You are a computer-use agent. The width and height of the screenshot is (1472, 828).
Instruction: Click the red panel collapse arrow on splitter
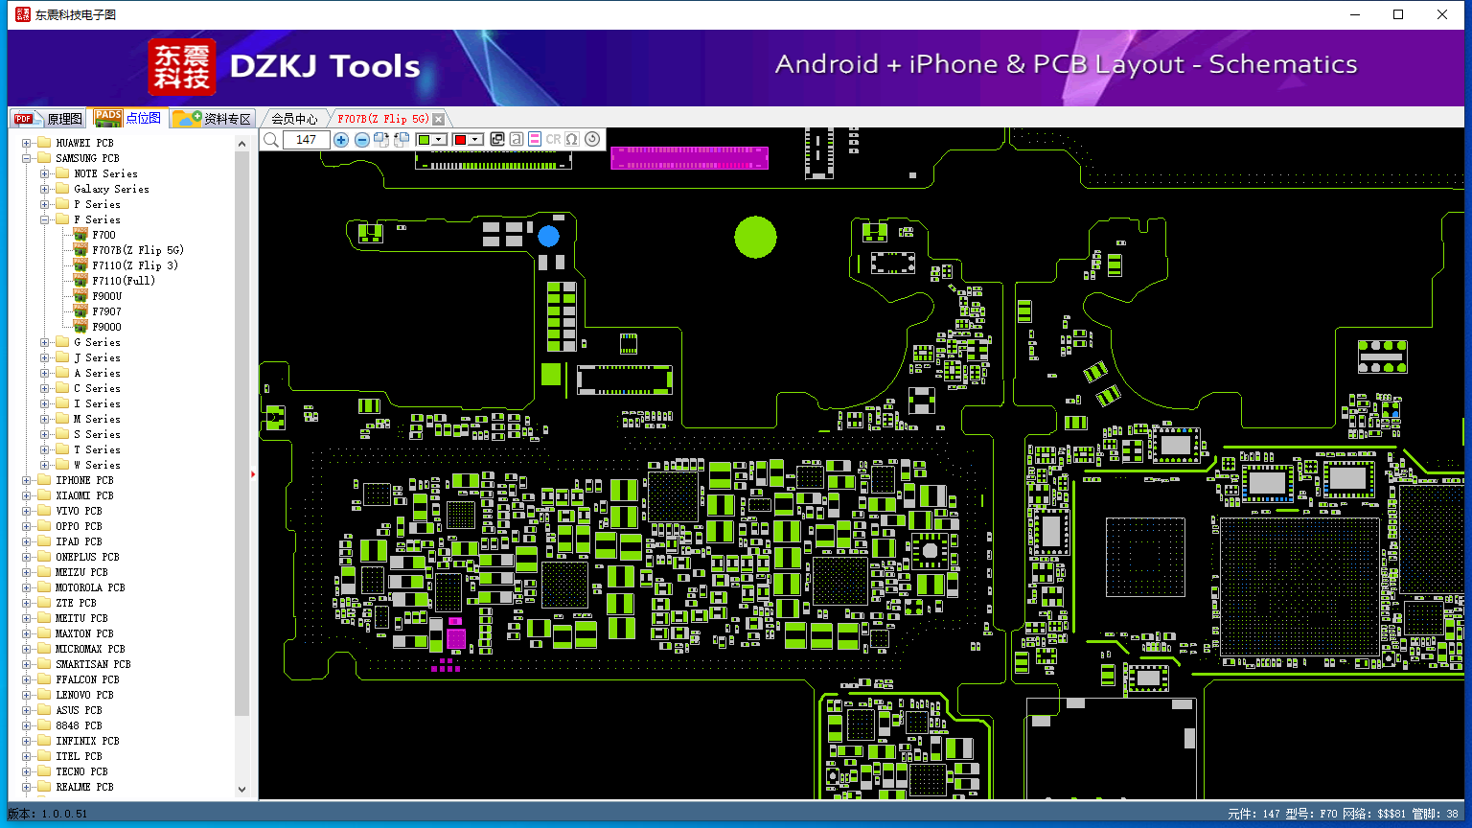pyautogui.click(x=253, y=473)
